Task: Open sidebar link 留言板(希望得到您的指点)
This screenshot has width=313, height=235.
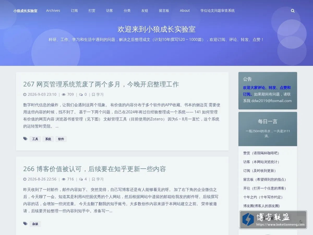Action: point(265,180)
